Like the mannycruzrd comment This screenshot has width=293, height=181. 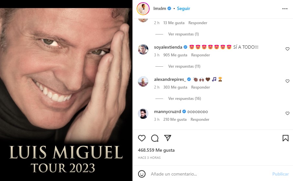pyautogui.click(x=288, y=113)
